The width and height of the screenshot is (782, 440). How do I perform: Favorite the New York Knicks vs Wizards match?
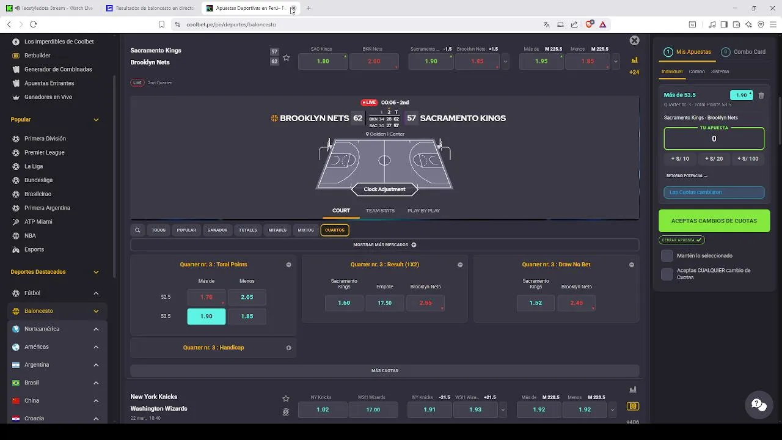click(285, 398)
